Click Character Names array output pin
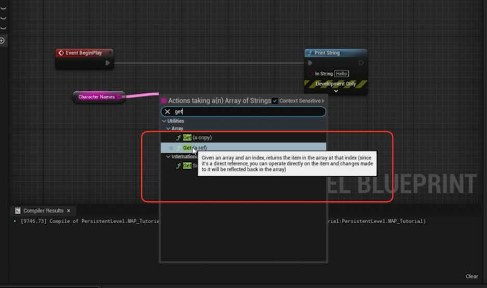This screenshot has height=288, width=487. [119, 97]
